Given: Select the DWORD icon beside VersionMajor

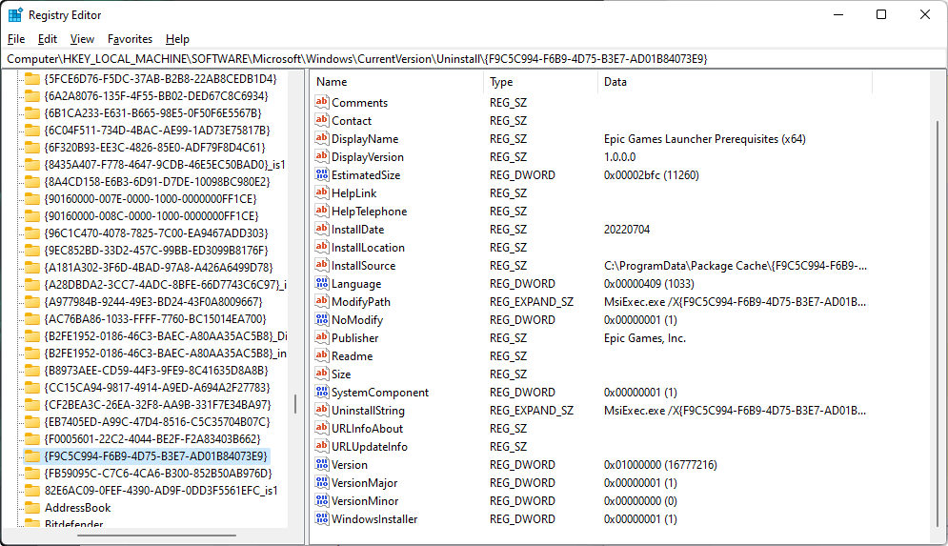Looking at the screenshot, I should pyautogui.click(x=322, y=482).
